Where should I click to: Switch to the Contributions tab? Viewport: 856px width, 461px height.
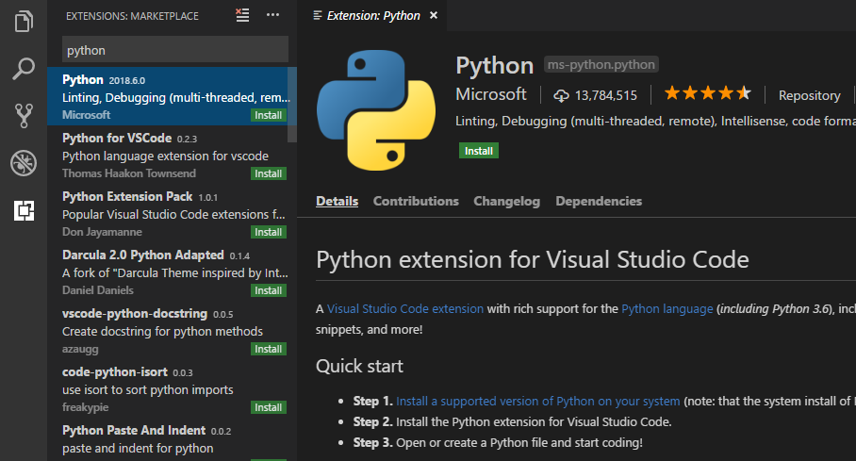point(416,201)
